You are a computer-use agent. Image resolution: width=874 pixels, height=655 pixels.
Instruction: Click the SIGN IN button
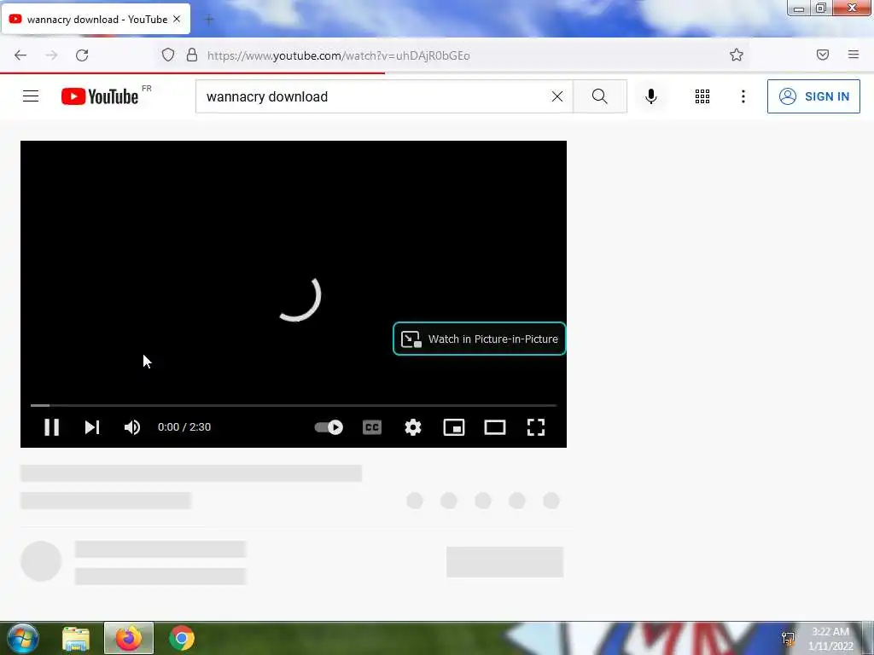pyautogui.click(x=813, y=96)
